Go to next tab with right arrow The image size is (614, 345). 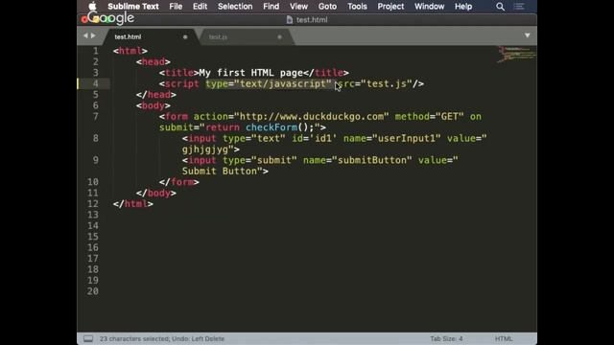point(93,35)
